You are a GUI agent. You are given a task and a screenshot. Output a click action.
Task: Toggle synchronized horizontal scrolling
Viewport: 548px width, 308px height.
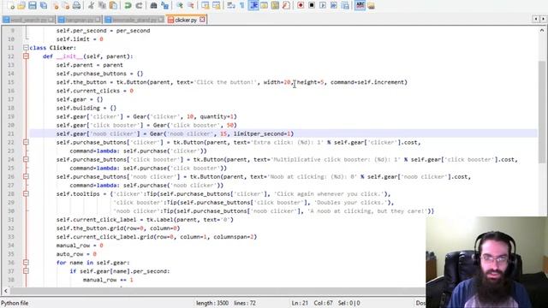[x=217, y=5]
